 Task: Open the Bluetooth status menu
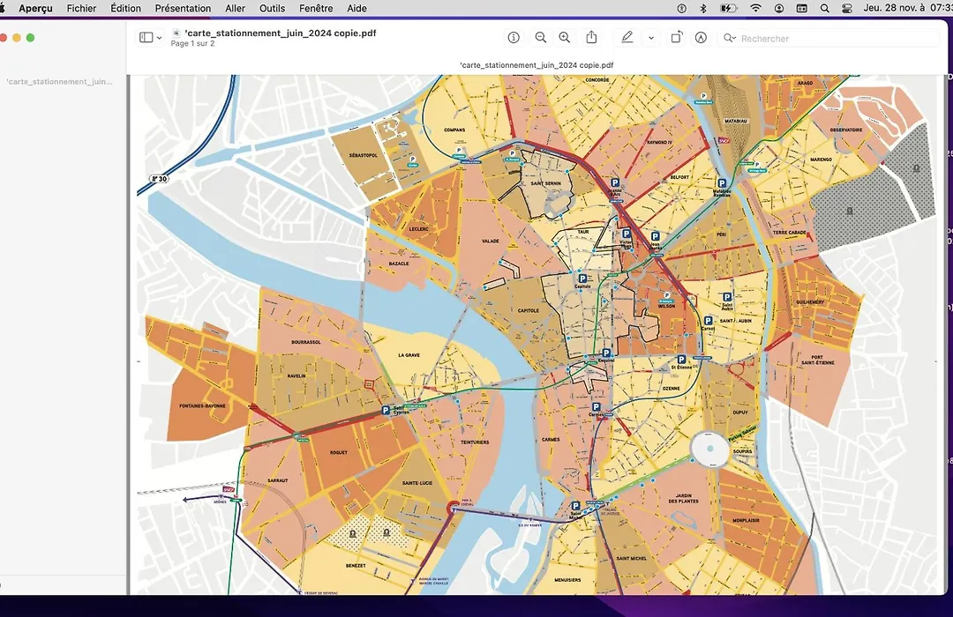(703, 9)
